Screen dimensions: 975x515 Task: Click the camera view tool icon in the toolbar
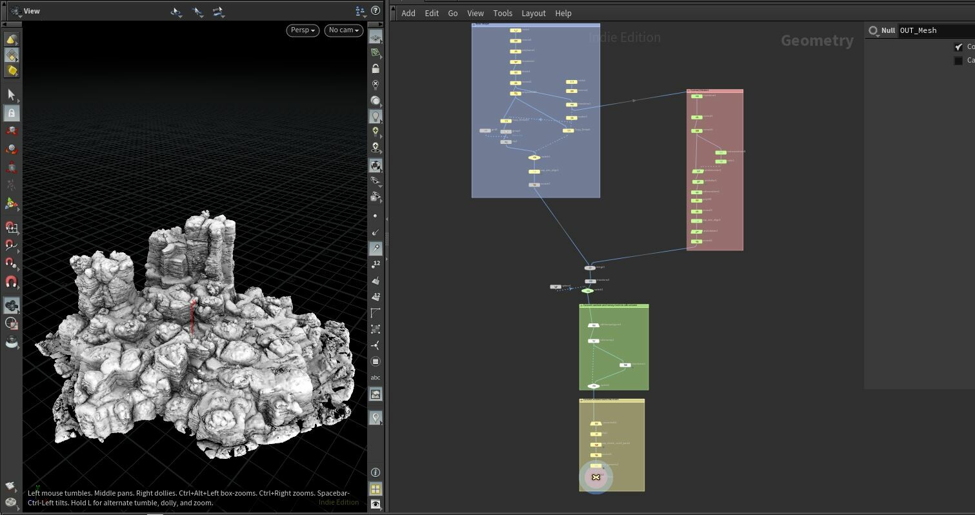pos(376,165)
